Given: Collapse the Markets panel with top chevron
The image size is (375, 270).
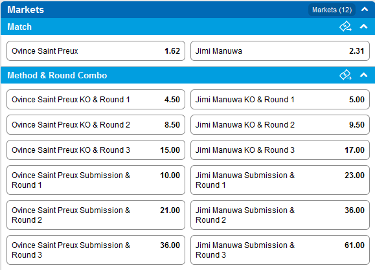Looking at the screenshot, I should tap(365, 9).
